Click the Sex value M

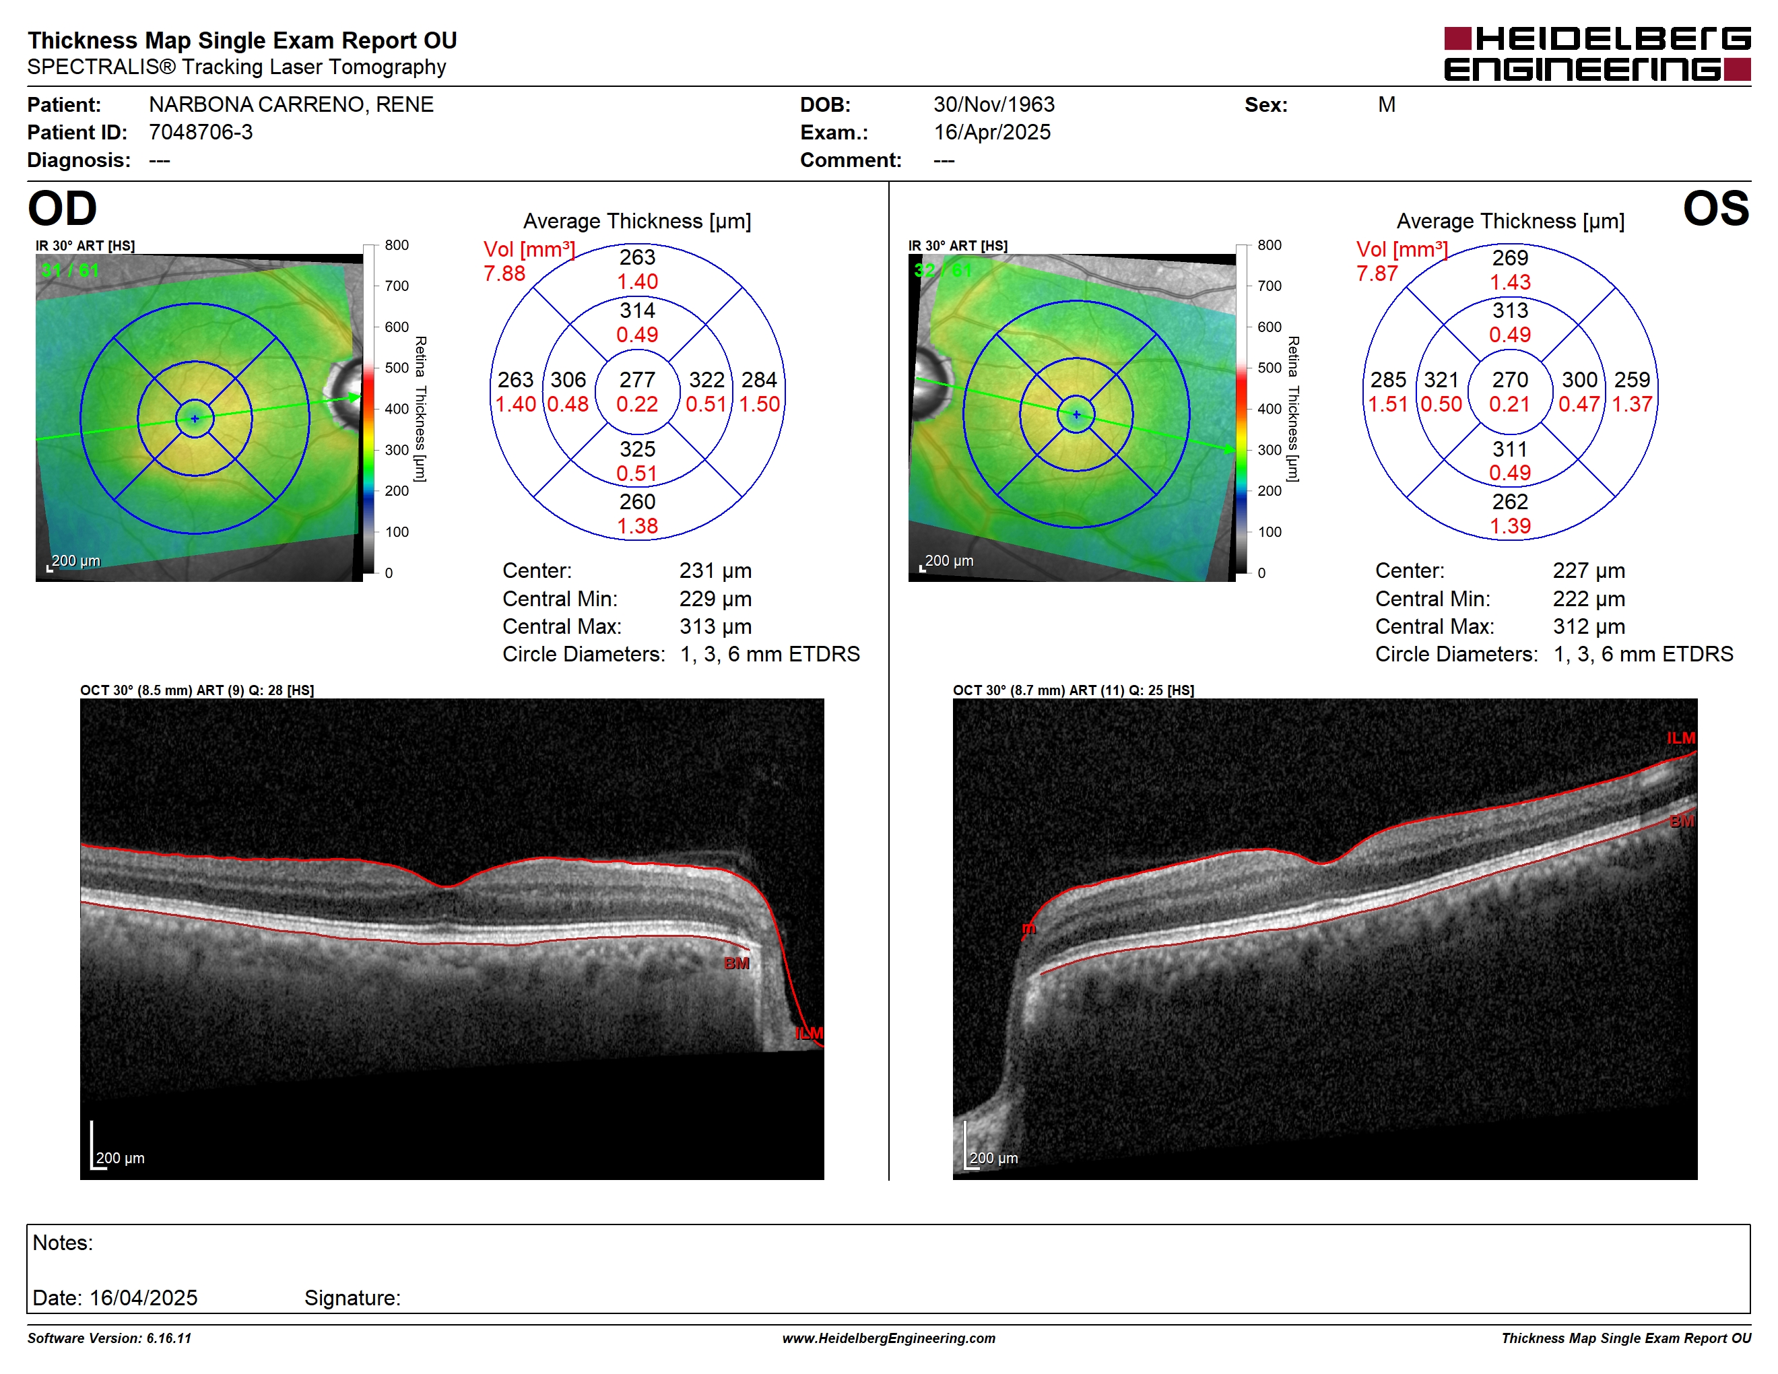1387,104
